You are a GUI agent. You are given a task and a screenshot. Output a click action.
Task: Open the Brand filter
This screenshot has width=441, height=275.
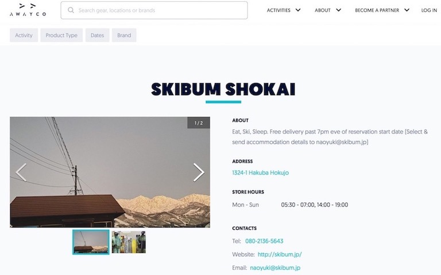tap(124, 35)
